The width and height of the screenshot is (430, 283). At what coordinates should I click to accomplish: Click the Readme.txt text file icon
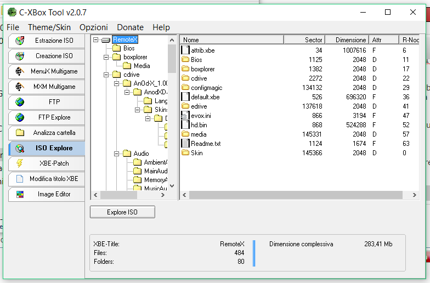[185, 144]
